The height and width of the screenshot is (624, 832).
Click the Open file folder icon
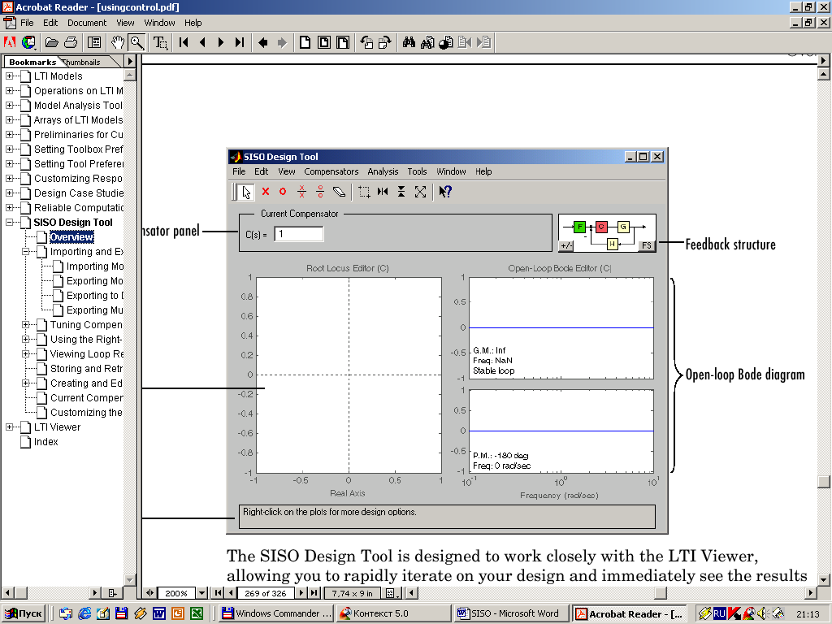click(x=51, y=42)
